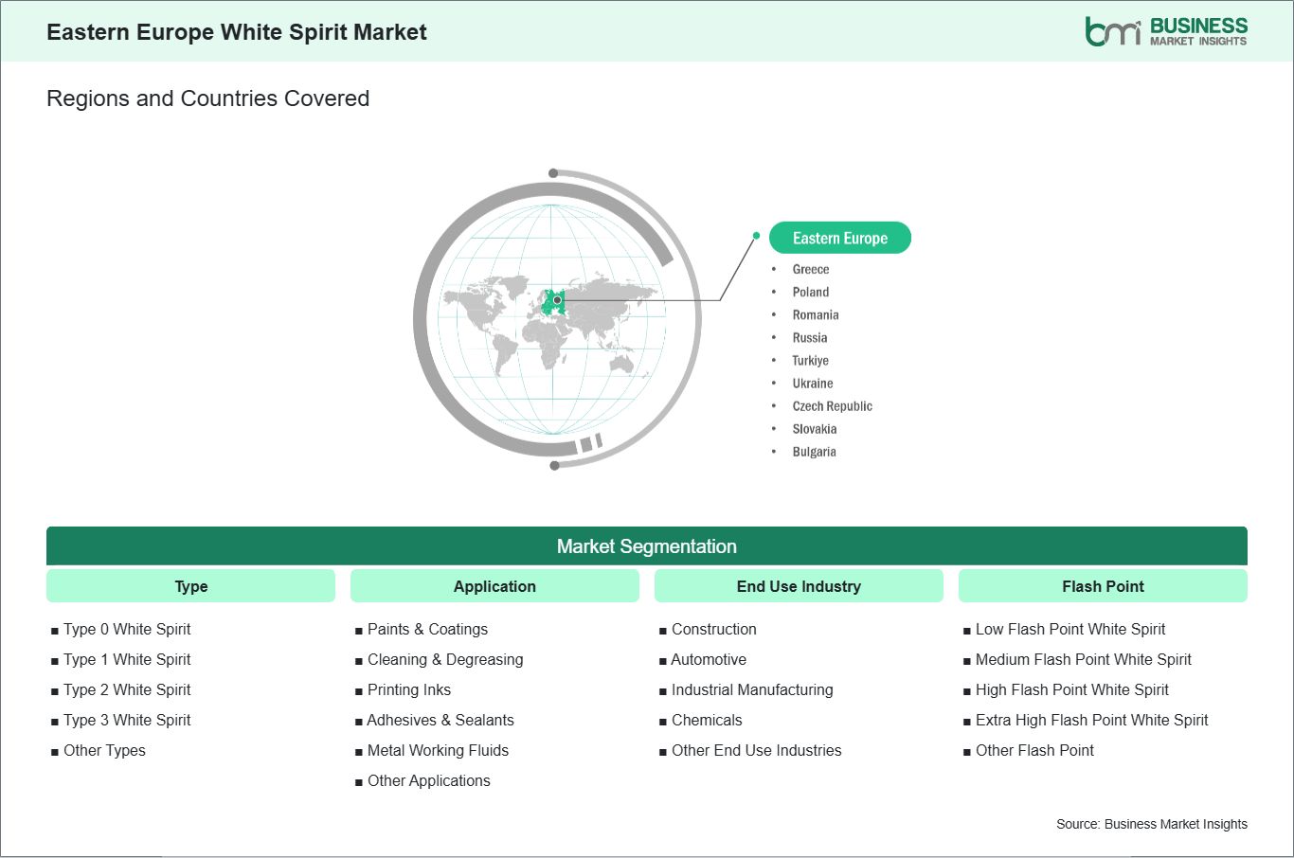Click 'Type 1 White Spirit' entry
This screenshot has width=1294, height=858.
click(127, 659)
